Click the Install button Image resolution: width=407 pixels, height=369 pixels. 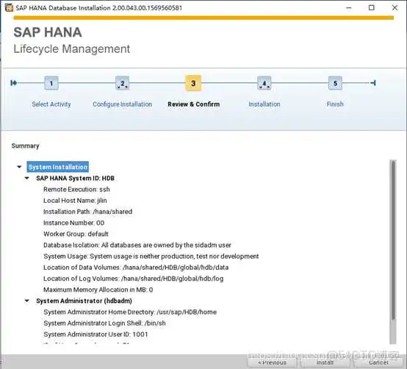(325, 362)
